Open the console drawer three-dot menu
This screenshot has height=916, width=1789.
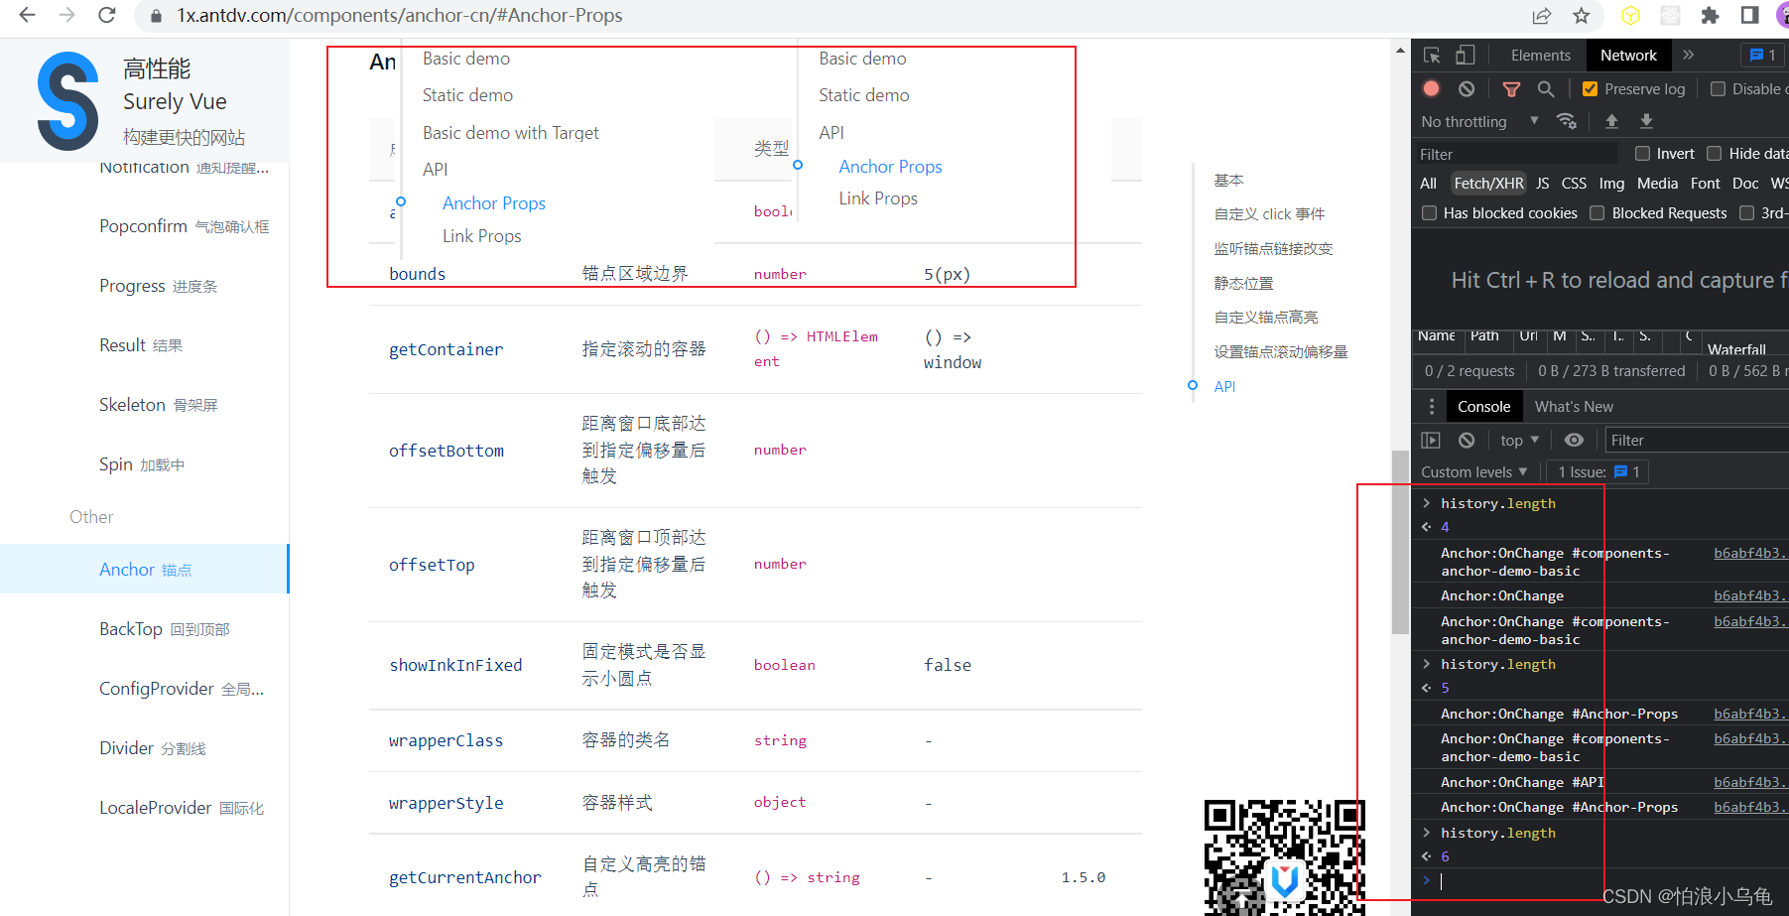coord(1431,407)
